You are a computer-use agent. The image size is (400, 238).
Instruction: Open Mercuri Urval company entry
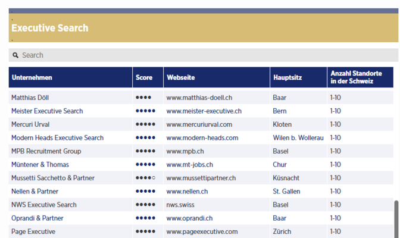coord(30,124)
